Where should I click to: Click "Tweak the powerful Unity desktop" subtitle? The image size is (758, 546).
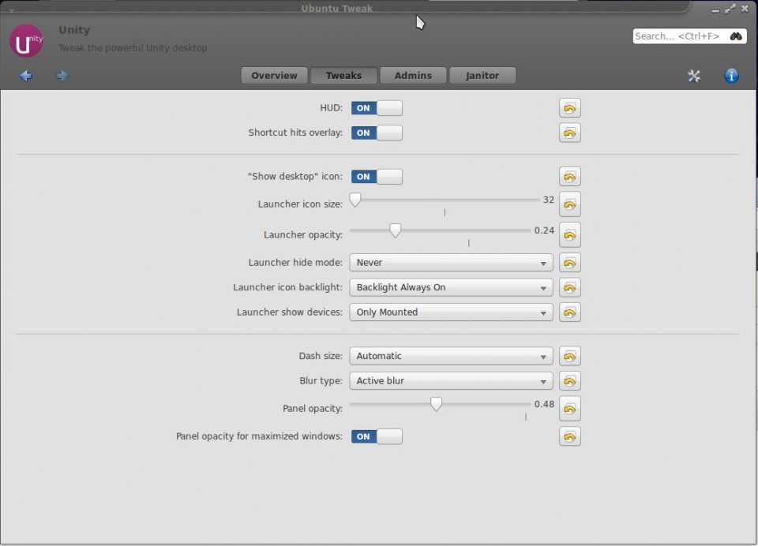click(133, 48)
